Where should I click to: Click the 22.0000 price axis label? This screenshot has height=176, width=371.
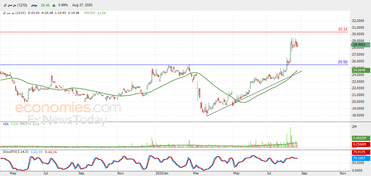(359, 88)
